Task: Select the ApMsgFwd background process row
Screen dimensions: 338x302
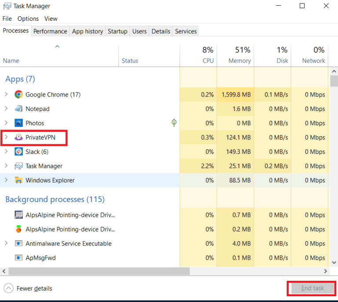Action: click(x=40, y=258)
